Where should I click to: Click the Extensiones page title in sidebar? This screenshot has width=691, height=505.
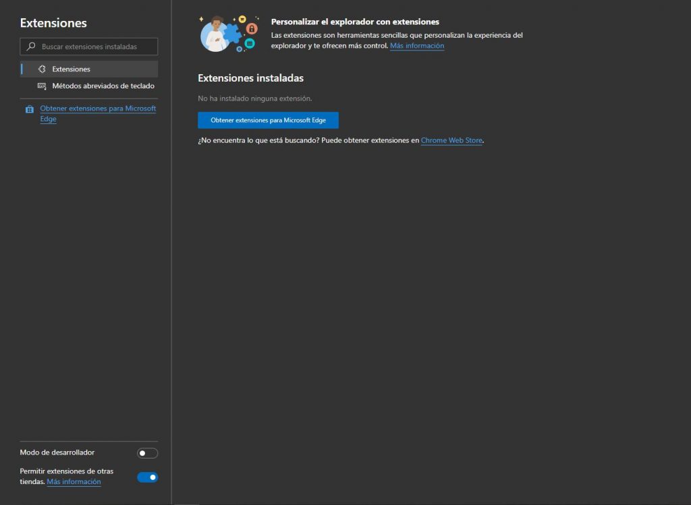click(53, 23)
